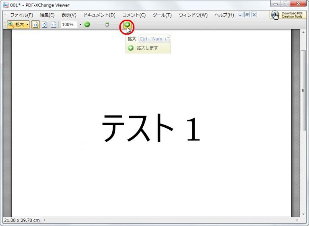Click the horizontal scrollbar right arrow
Image resolution: width=309 pixels, height=226 pixels.
(297, 220)
